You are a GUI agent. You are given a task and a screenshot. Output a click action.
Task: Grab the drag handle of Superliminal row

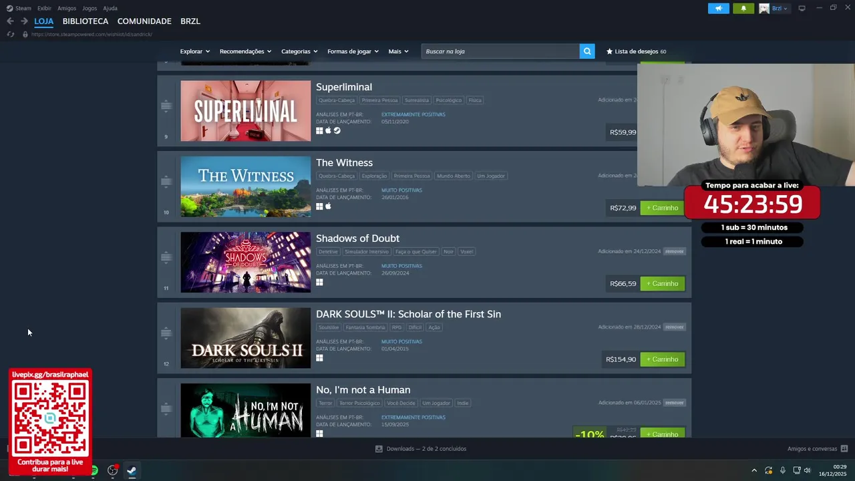[166, 106]
